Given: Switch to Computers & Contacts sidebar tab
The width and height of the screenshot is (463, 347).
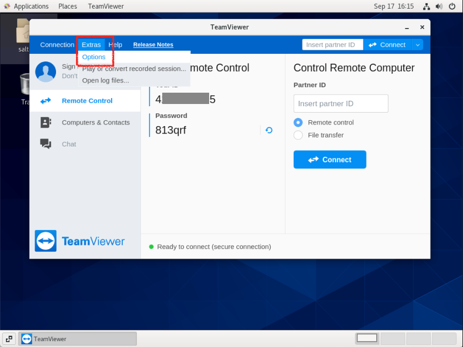Looking at the screenshot, I should coord(85,122).
